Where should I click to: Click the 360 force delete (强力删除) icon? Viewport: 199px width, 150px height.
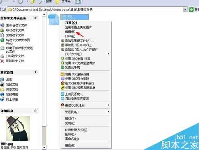click(x=62, y=79)
